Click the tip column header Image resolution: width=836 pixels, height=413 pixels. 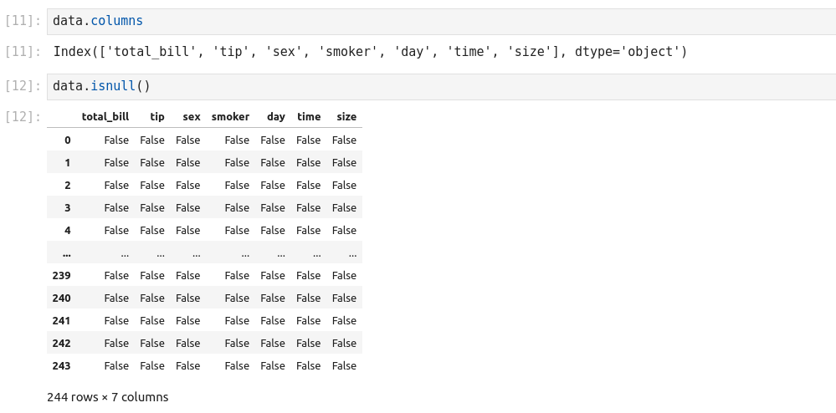point(157,117)
